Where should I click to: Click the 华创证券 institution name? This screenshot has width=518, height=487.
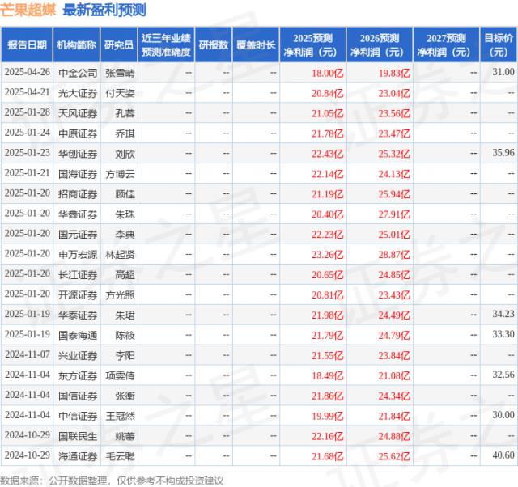(x=77, y=153)
